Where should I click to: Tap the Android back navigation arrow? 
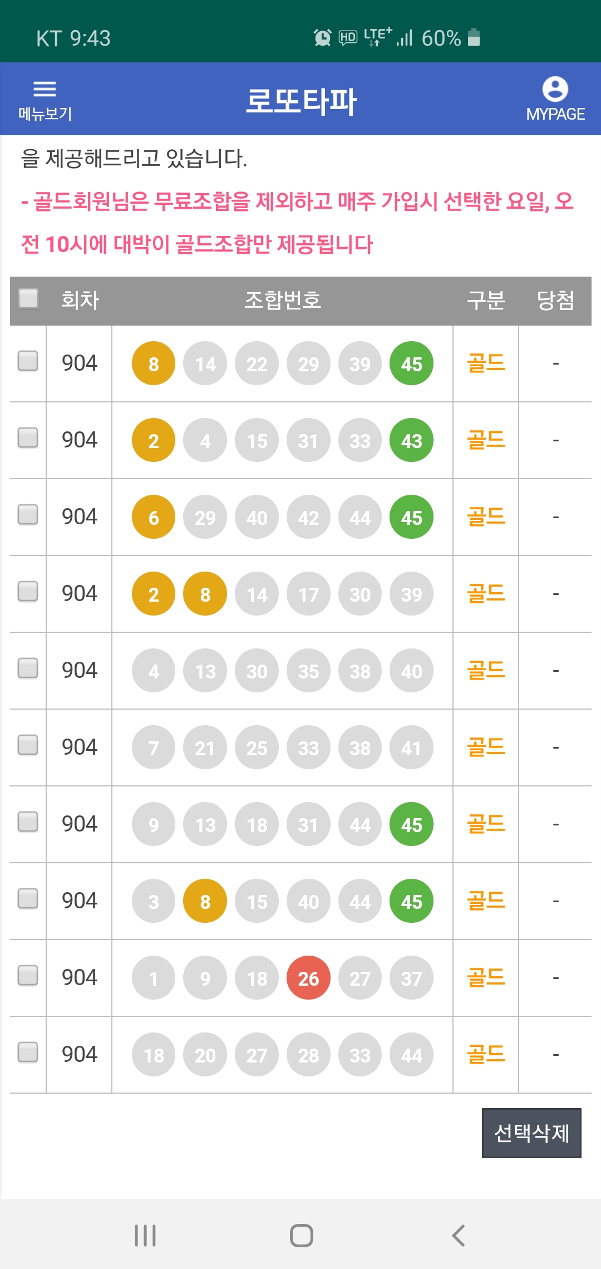[458, 1235]
